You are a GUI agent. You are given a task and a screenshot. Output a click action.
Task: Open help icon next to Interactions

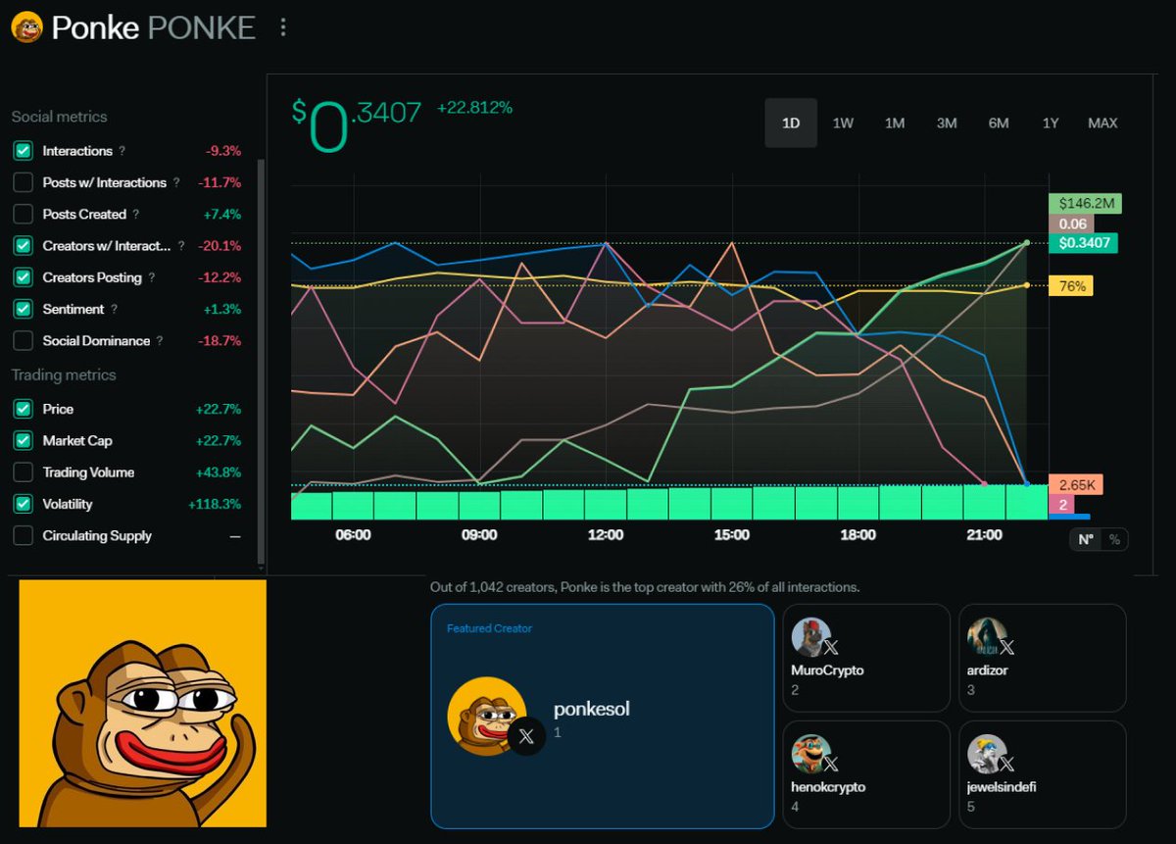tap(122, 151)
